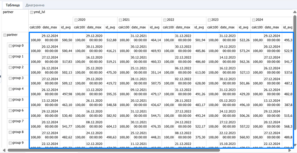Viewport: 297px width, 153px height.
Task: Expand the 2022 year column group
Action: (165, 20)
